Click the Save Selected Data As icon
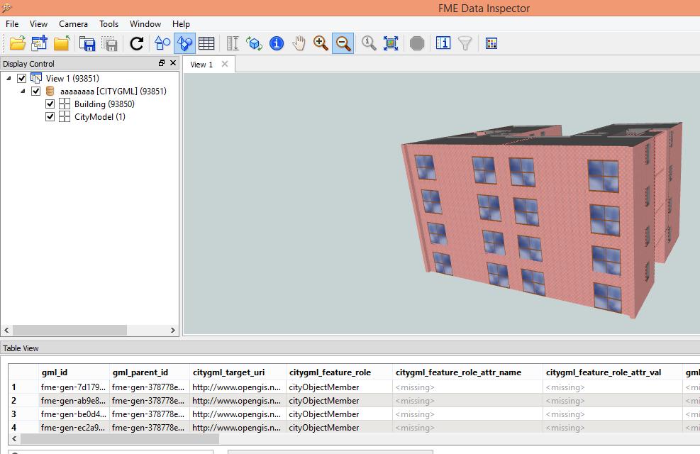The height and width of the screenshot is (454, 700). (109, 43)
